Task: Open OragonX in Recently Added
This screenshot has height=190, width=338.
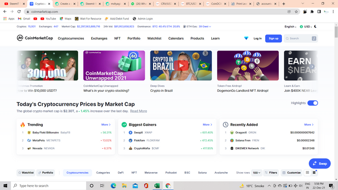Action: pos(241,132)
